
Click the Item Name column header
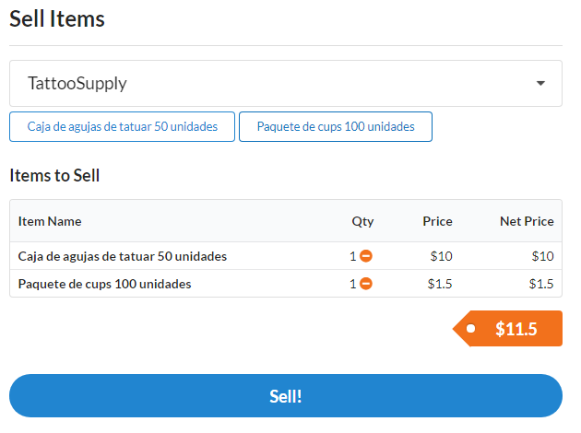click(50, 221)
